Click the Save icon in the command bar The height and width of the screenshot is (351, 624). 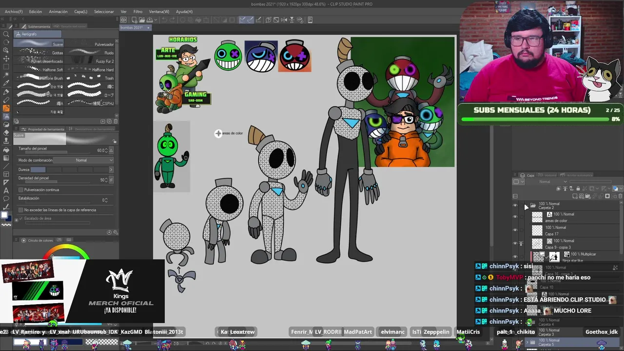pyautogui.click(x=150, y=20)
